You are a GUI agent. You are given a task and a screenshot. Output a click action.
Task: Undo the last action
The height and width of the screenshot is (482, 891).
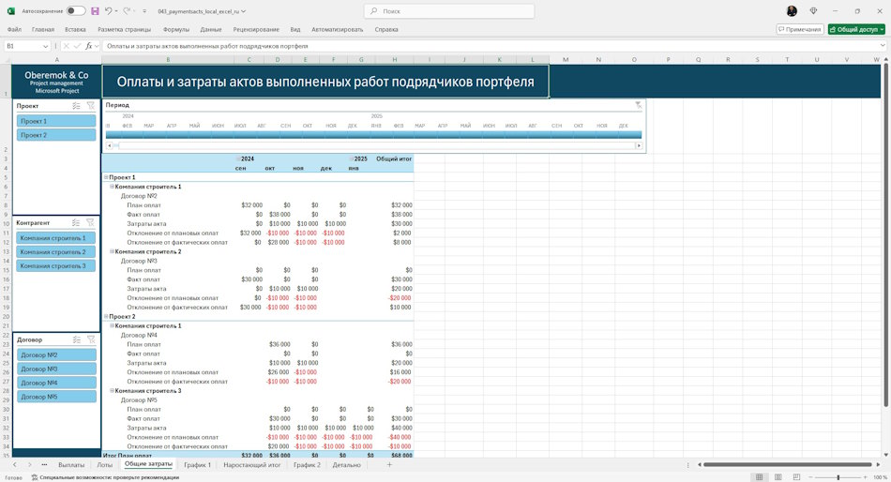tap(109, 11)
